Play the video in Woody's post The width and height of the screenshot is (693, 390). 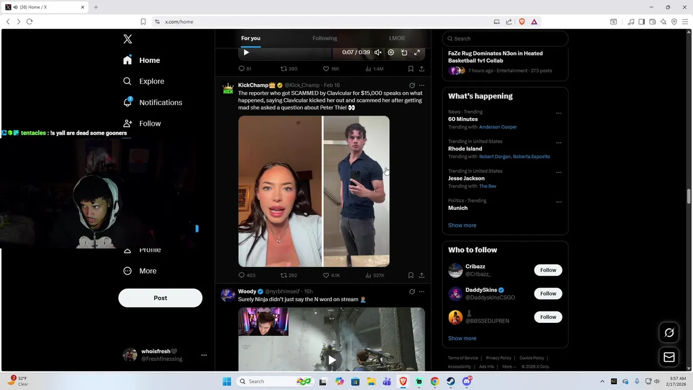coord(331,360)
